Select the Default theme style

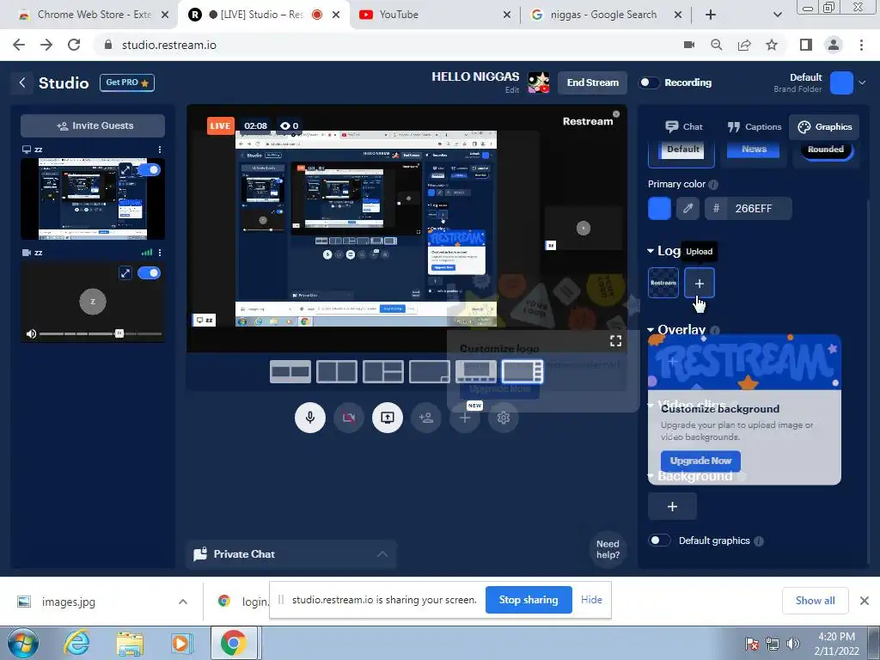681,152
